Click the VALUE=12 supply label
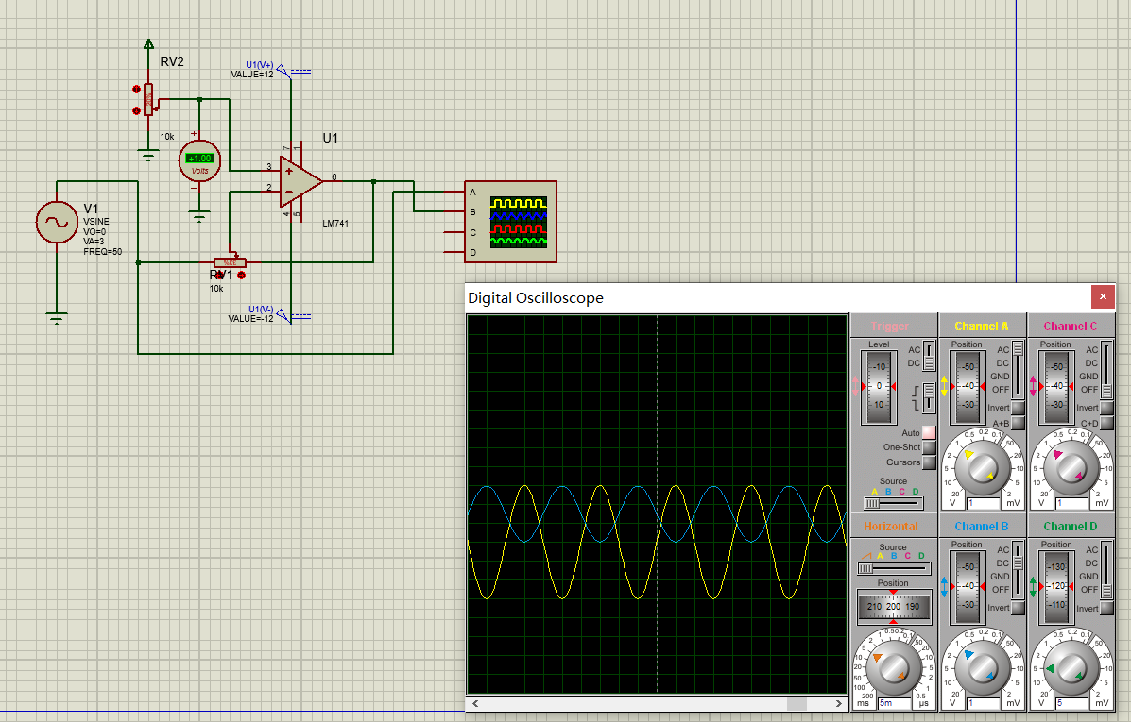 pos(252,75)
